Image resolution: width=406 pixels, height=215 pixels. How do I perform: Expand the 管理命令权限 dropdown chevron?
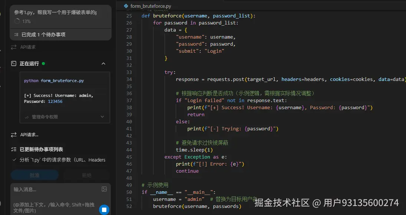coord(102,117)
